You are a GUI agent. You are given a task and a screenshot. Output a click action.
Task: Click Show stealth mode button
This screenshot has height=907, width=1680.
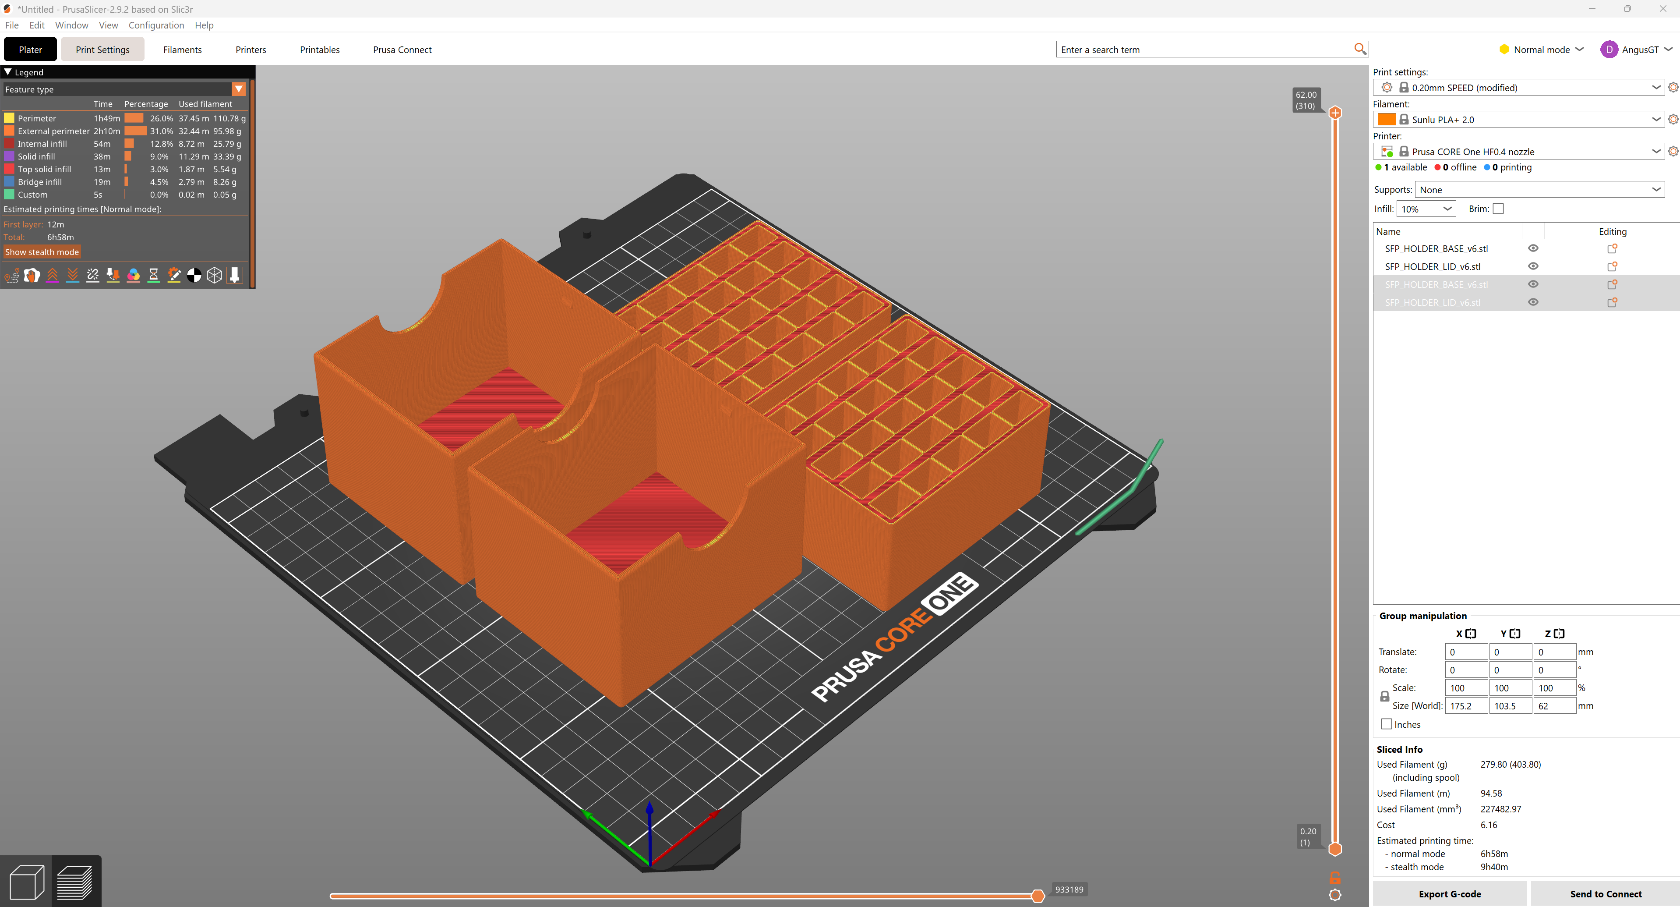(x=42, y=252)
